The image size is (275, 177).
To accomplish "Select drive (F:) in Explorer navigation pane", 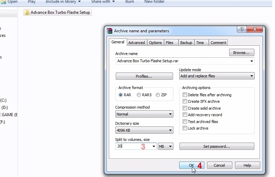I will [x=3, y=122].
